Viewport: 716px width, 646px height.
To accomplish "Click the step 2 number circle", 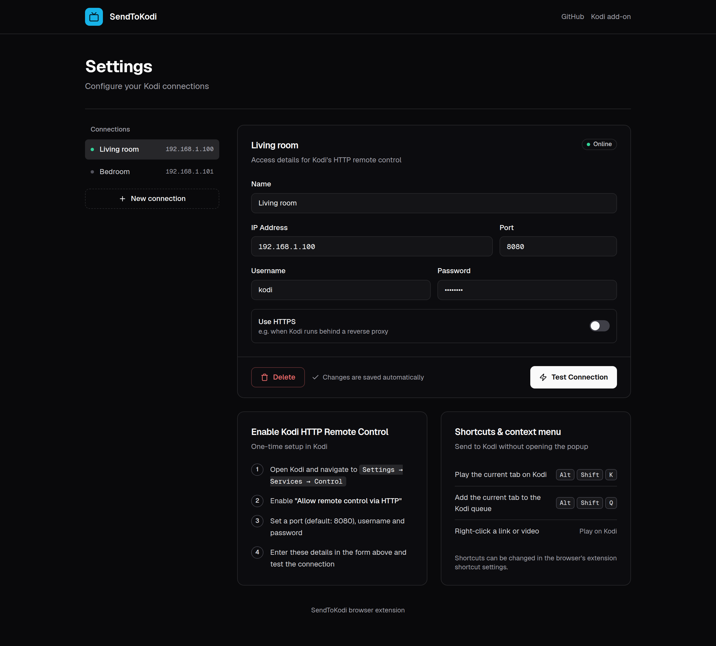I will 257,501.
